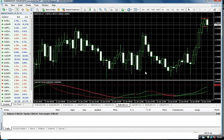Expand the new chart dropdown arrow
The height and width of the screenshot is (140, 224).
6,10
